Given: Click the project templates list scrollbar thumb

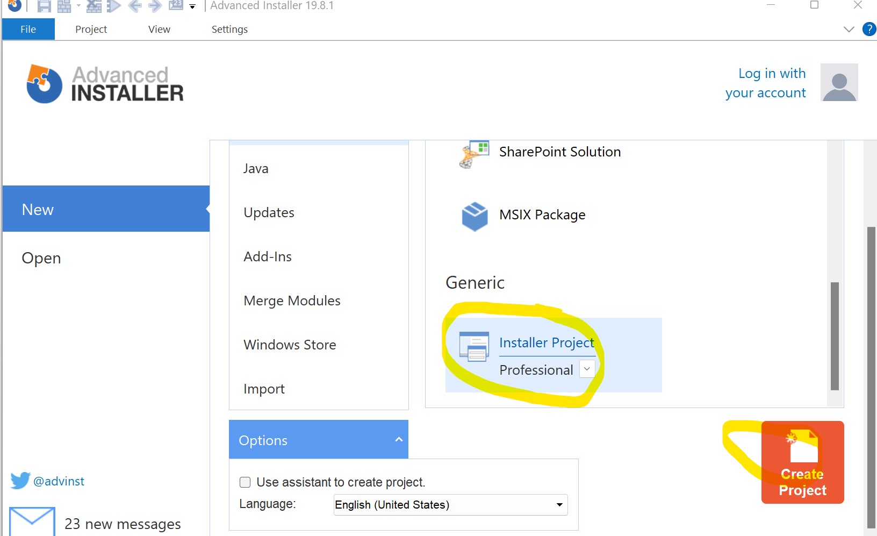Looking at the screenshot, I should point(835,336).
